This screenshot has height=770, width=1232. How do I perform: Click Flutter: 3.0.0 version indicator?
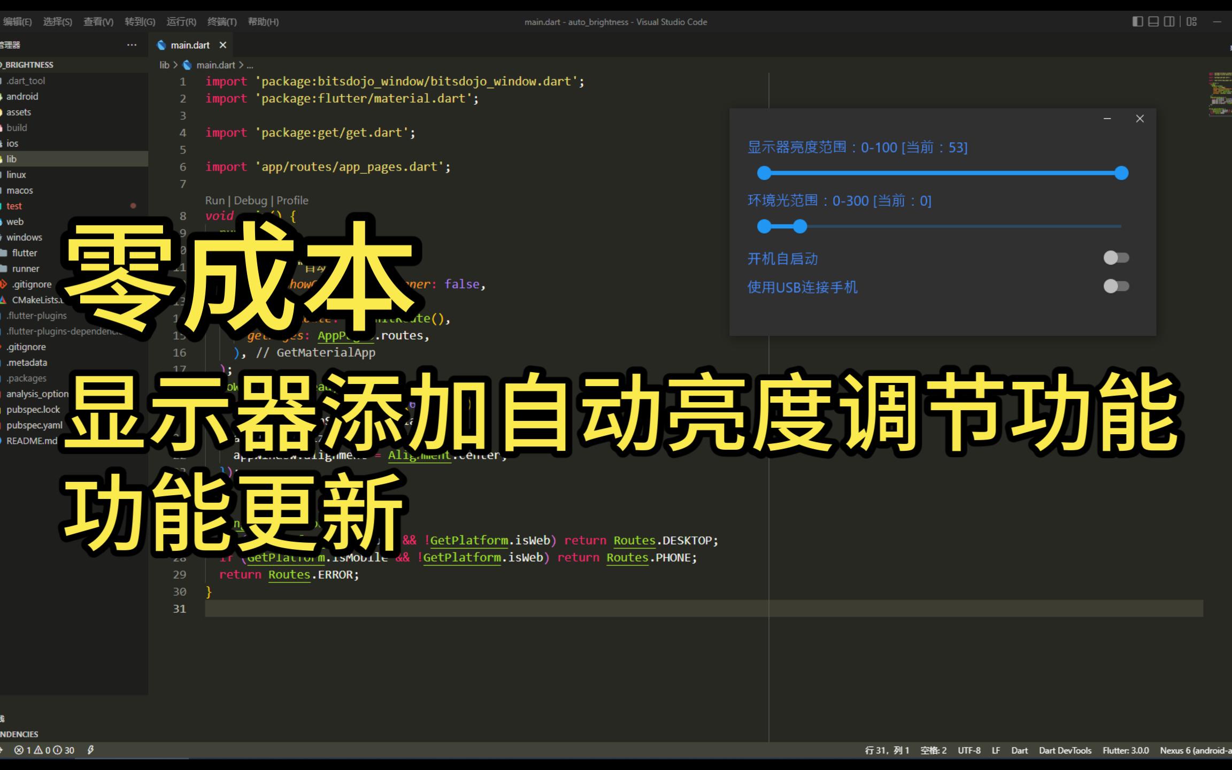pyautogui.click(x=1126, y=750)
